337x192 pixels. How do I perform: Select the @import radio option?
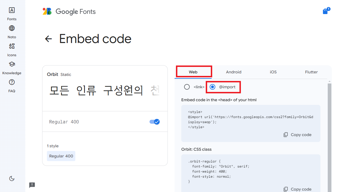coord(212,87)
